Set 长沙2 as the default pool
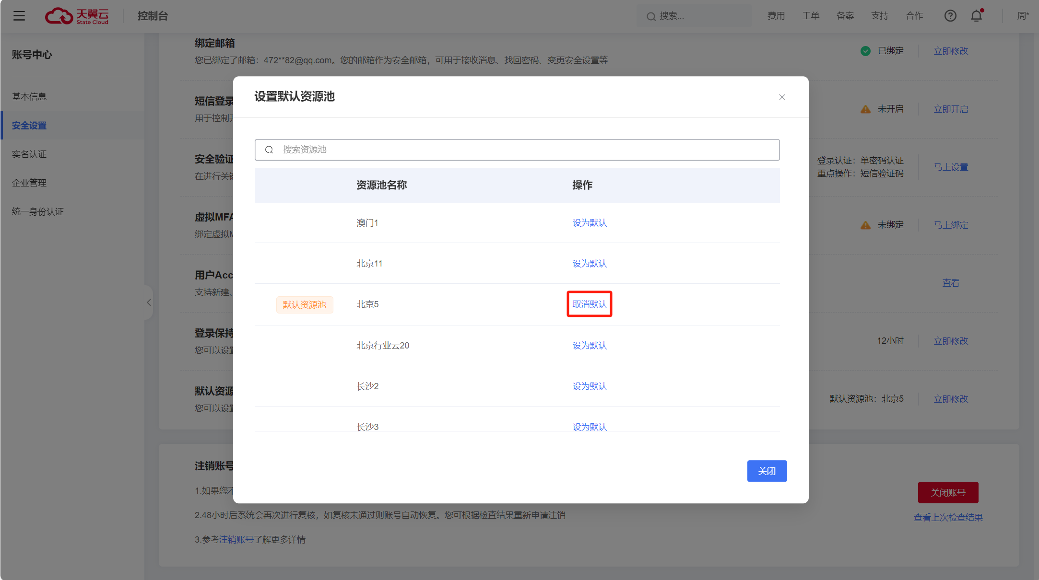1039x580 pixels. pyautogui.click(x=590, y=386)
